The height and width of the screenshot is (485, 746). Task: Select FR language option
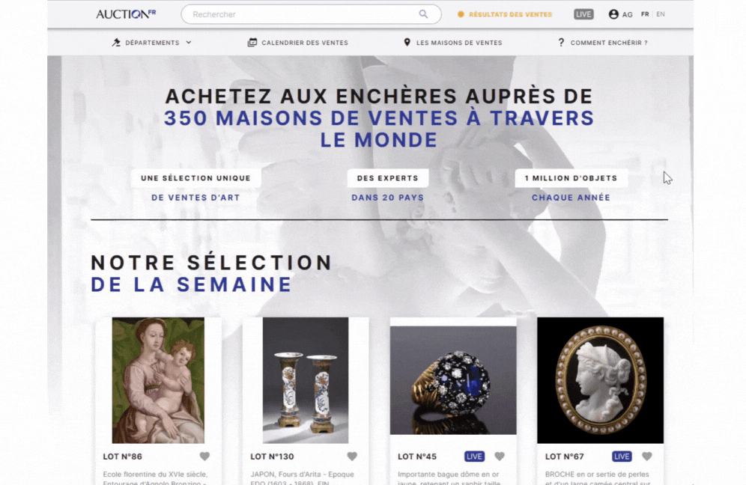[645, 14]
